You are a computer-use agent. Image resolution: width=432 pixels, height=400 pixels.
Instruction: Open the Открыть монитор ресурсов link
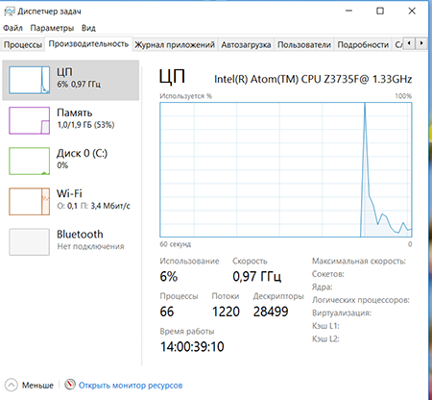131,386
